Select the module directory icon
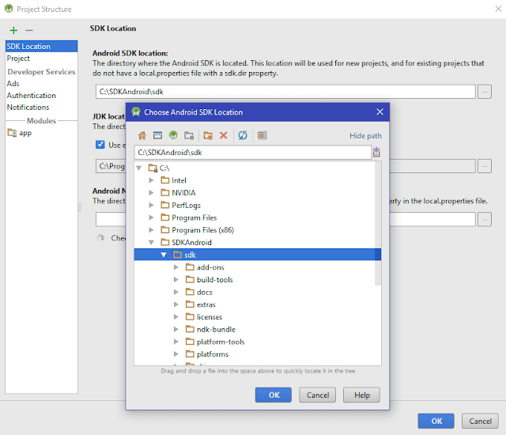The image size is (506, 435). (189, 135)
